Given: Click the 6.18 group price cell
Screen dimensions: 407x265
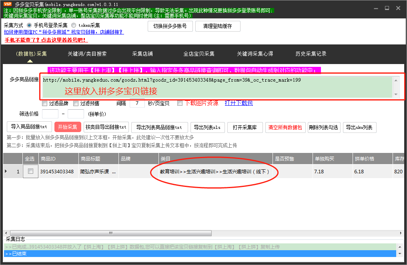Looking at the screenshot, I should coord(373,171).
